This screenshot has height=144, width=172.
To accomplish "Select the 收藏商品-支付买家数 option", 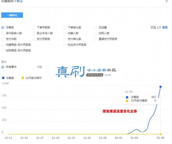I will point(3,45).
